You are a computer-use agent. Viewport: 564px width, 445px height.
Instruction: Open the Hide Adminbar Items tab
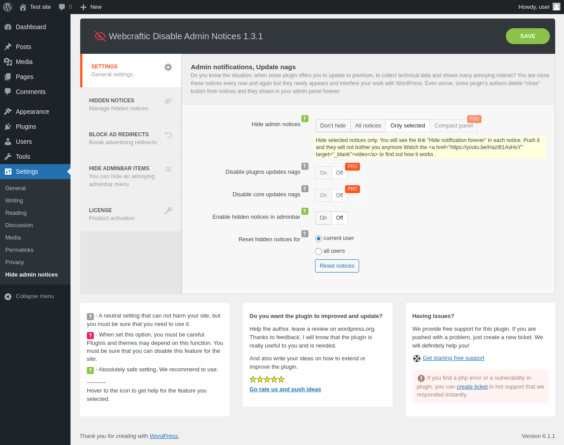coord(131,176)
